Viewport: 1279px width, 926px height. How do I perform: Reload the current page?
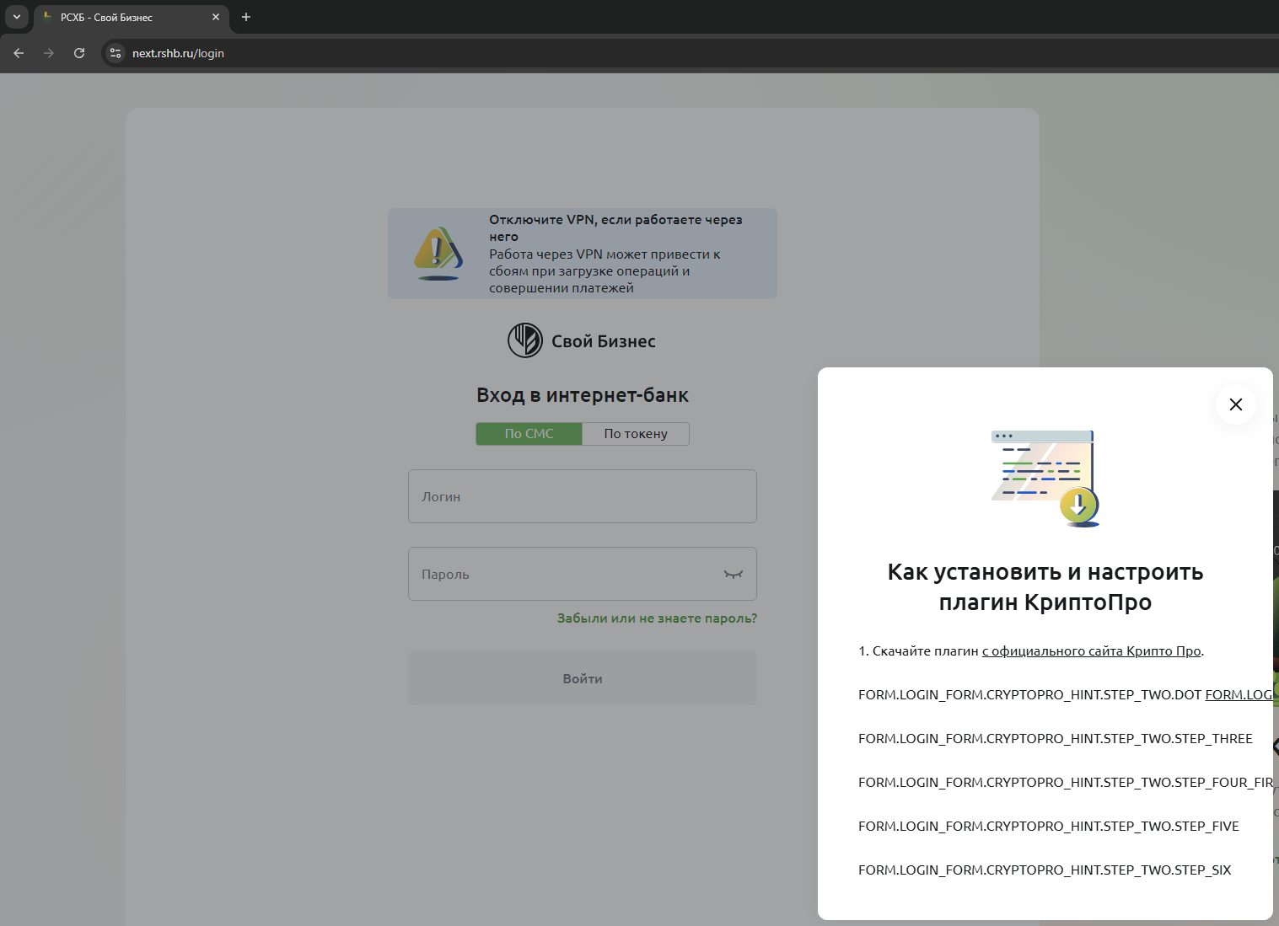[79, 53]
